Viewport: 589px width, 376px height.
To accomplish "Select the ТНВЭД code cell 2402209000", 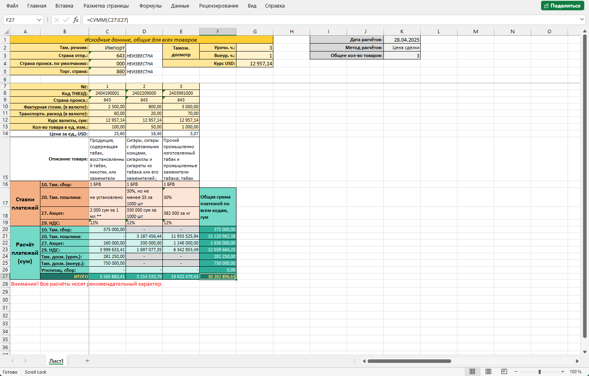I will [144, 93].
